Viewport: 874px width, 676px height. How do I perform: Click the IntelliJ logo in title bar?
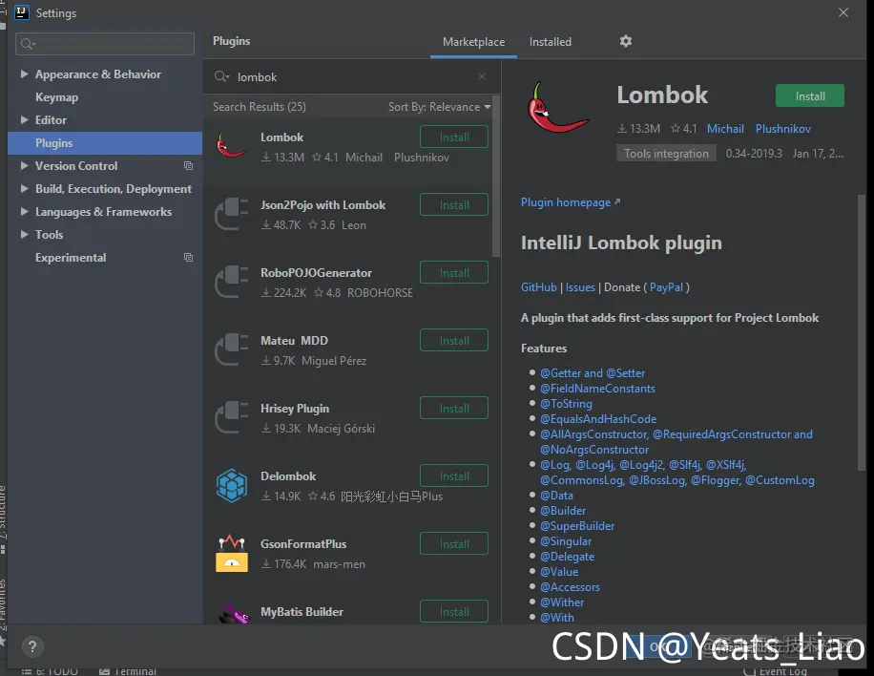[x=21, y=12]
